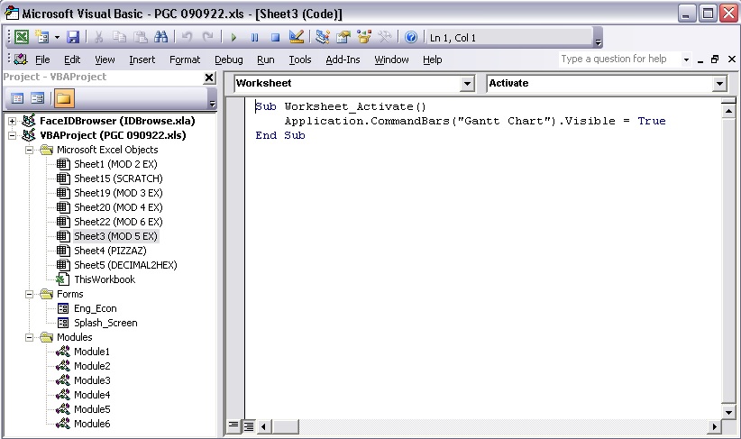Collapse the Forms folder
The width and height of the screenshot is (741, 439).
tap(30, 294)
